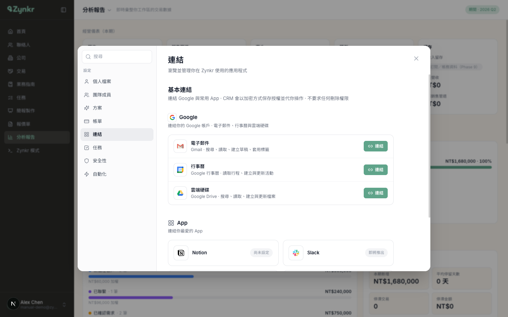Toggle the sidebar collapse icon
Viewport: 508px width, 317px height.
pos(64,10)
